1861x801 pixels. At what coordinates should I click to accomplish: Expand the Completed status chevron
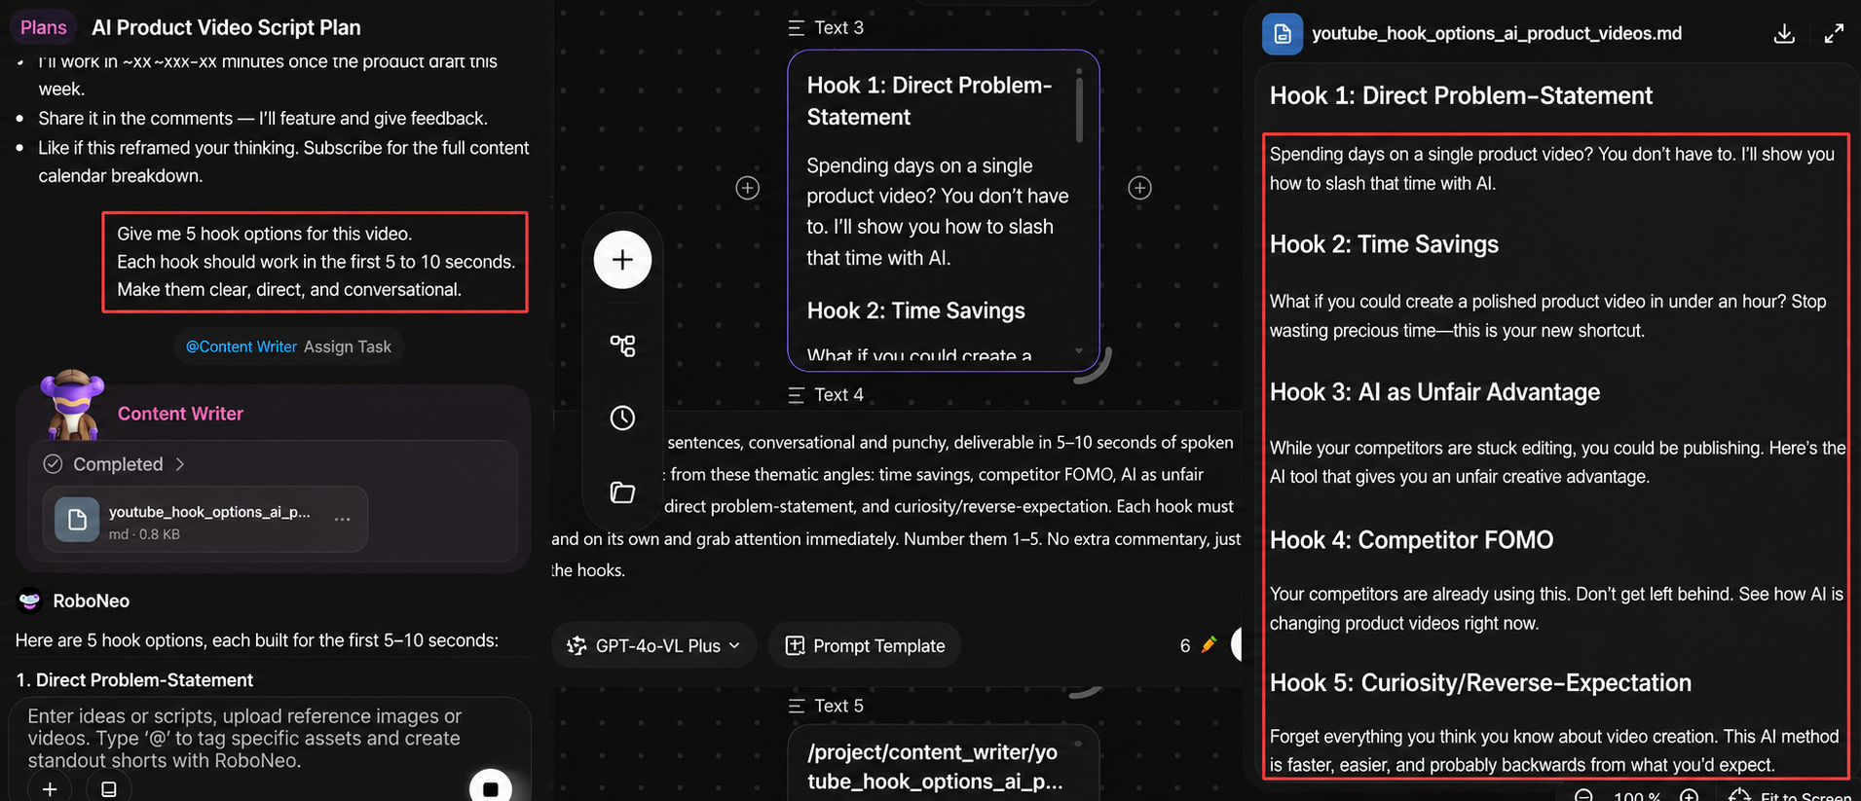coord(180,464)
